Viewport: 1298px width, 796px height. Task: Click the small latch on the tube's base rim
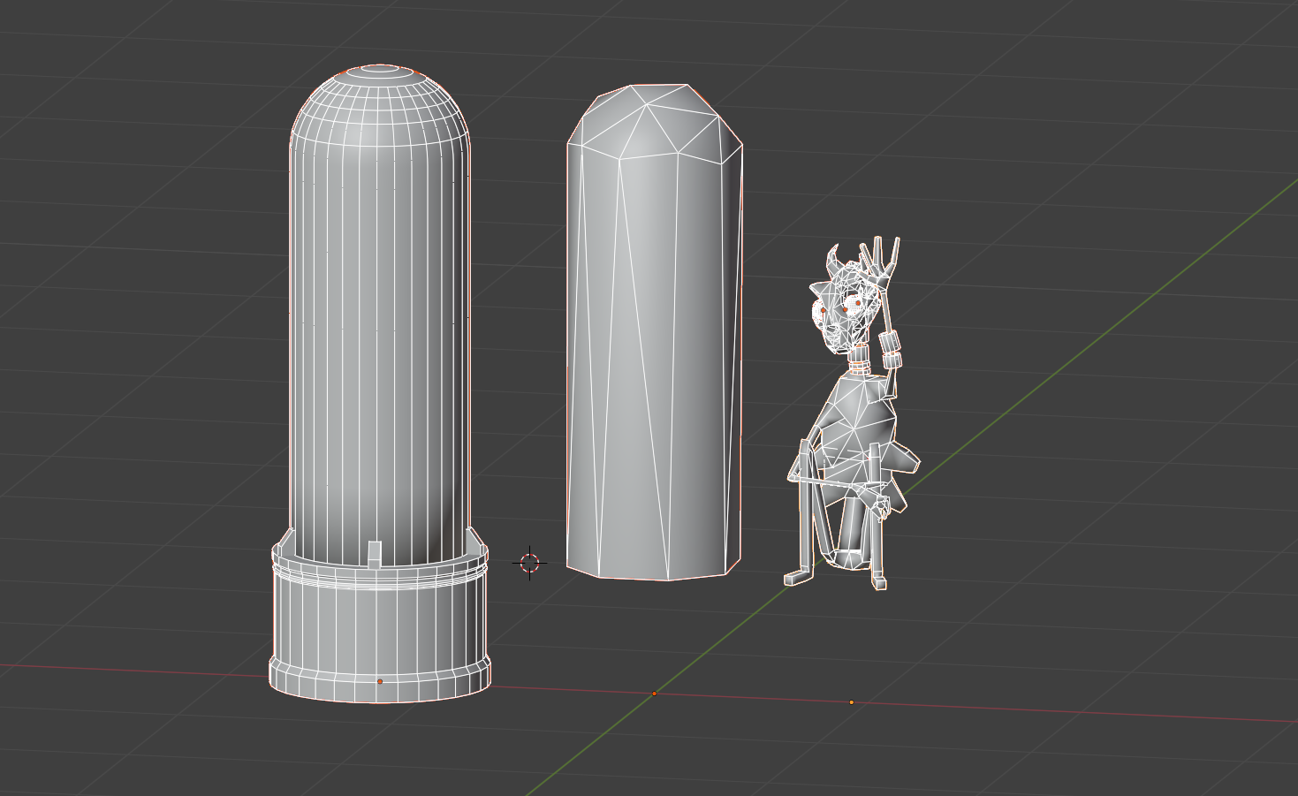(x=374, y=553)
